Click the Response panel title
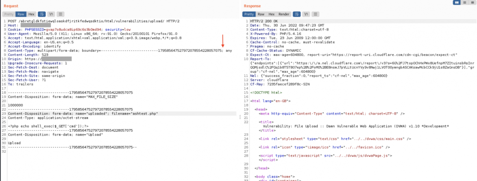477x181 pixels. [x=252, y=6]
